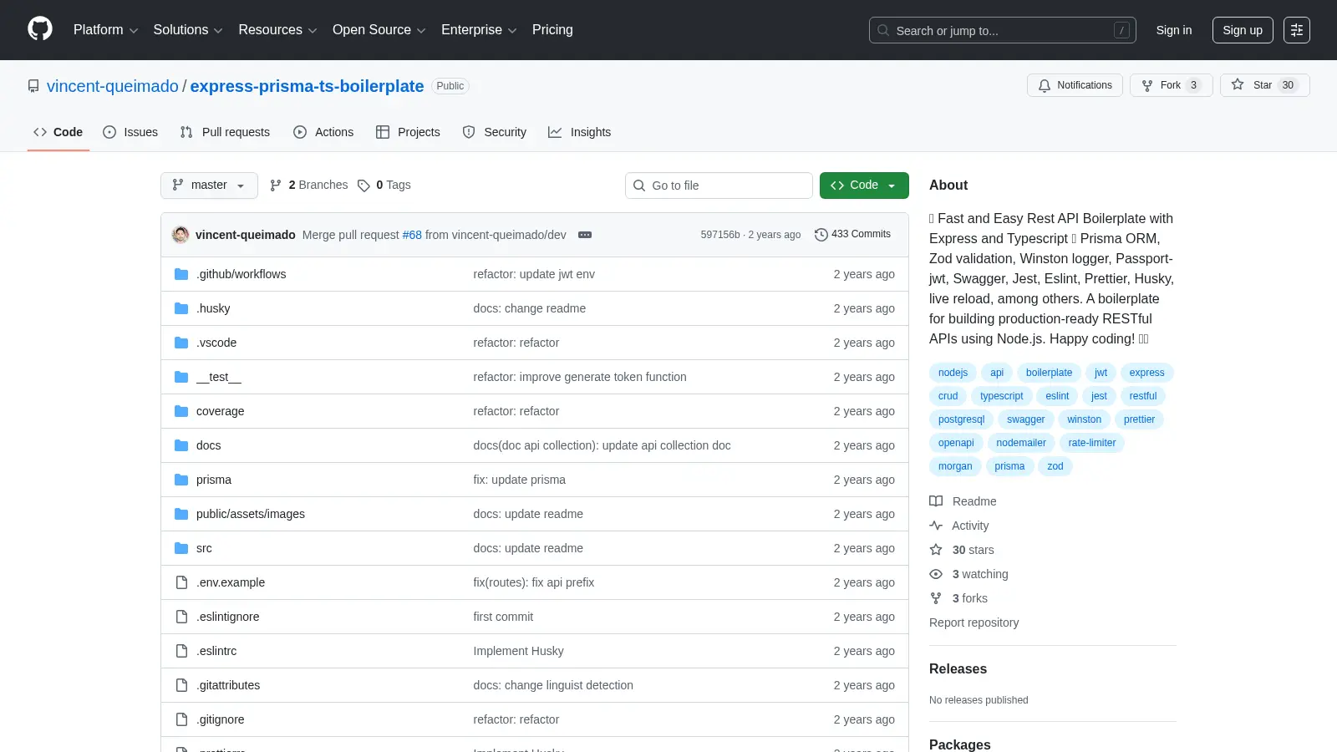The width and height of the screenshot is (1337, 752).
Task: Open commit message 'fix(routes): fix api prefix'
Action: (534, 582)
